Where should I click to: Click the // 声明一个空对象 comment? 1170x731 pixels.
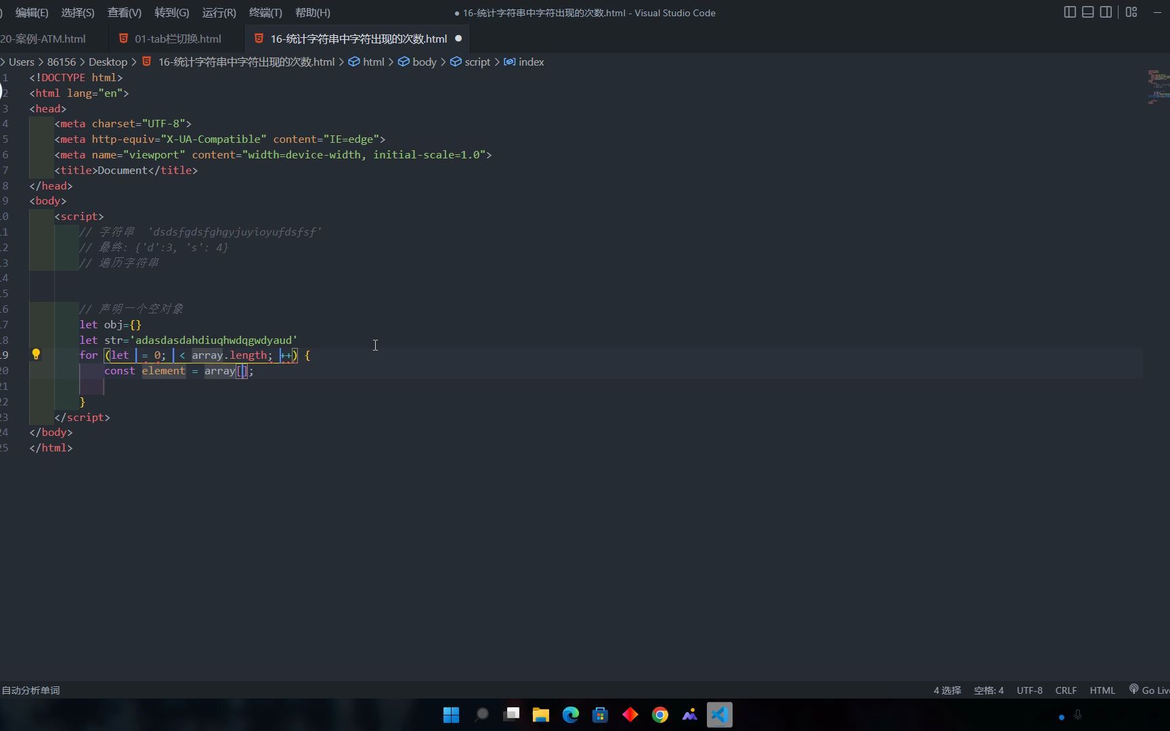tap(131, 309)
